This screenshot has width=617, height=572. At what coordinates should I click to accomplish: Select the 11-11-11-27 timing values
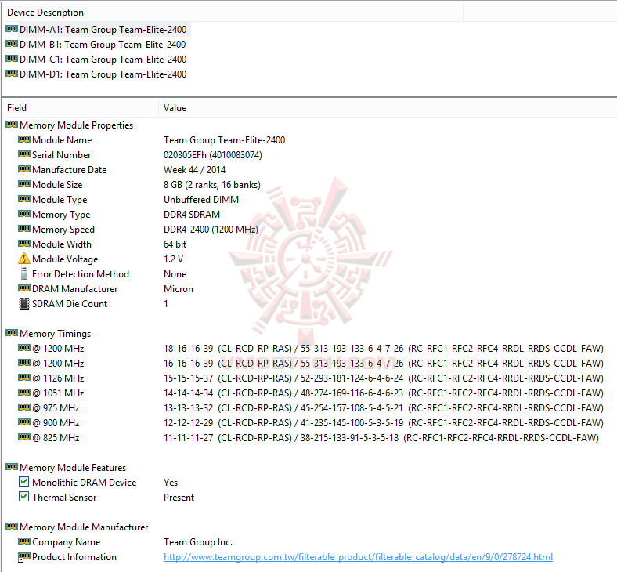[x=381, y=438]
